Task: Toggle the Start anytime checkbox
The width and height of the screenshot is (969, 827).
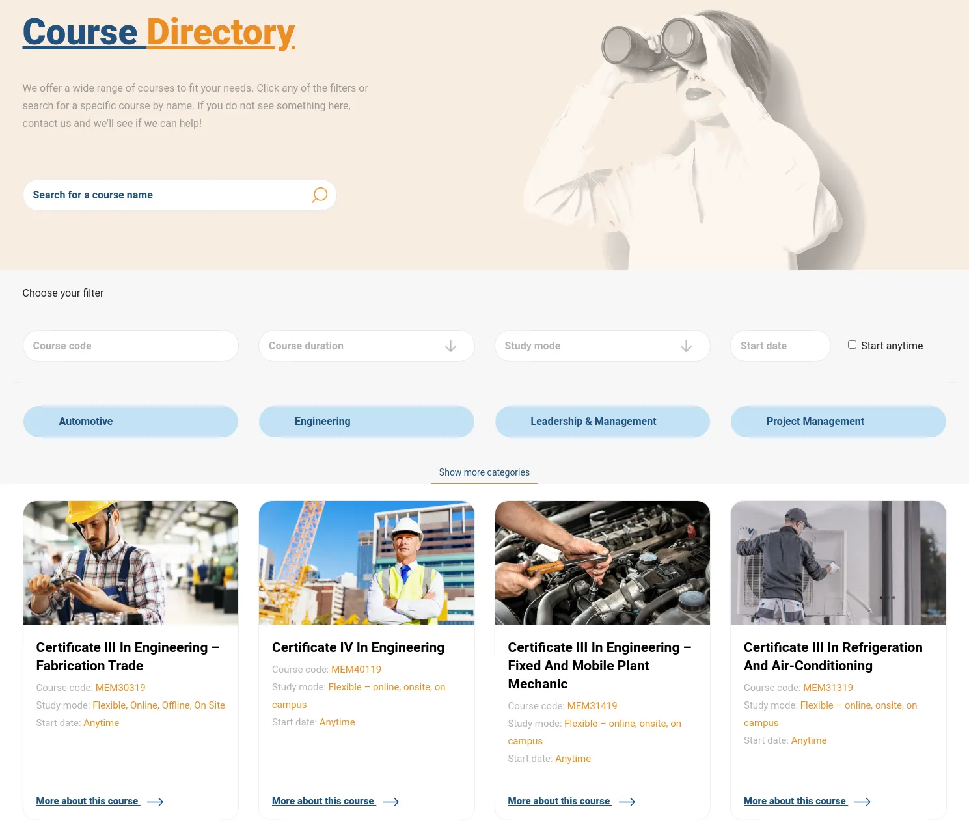Action: 852,345
